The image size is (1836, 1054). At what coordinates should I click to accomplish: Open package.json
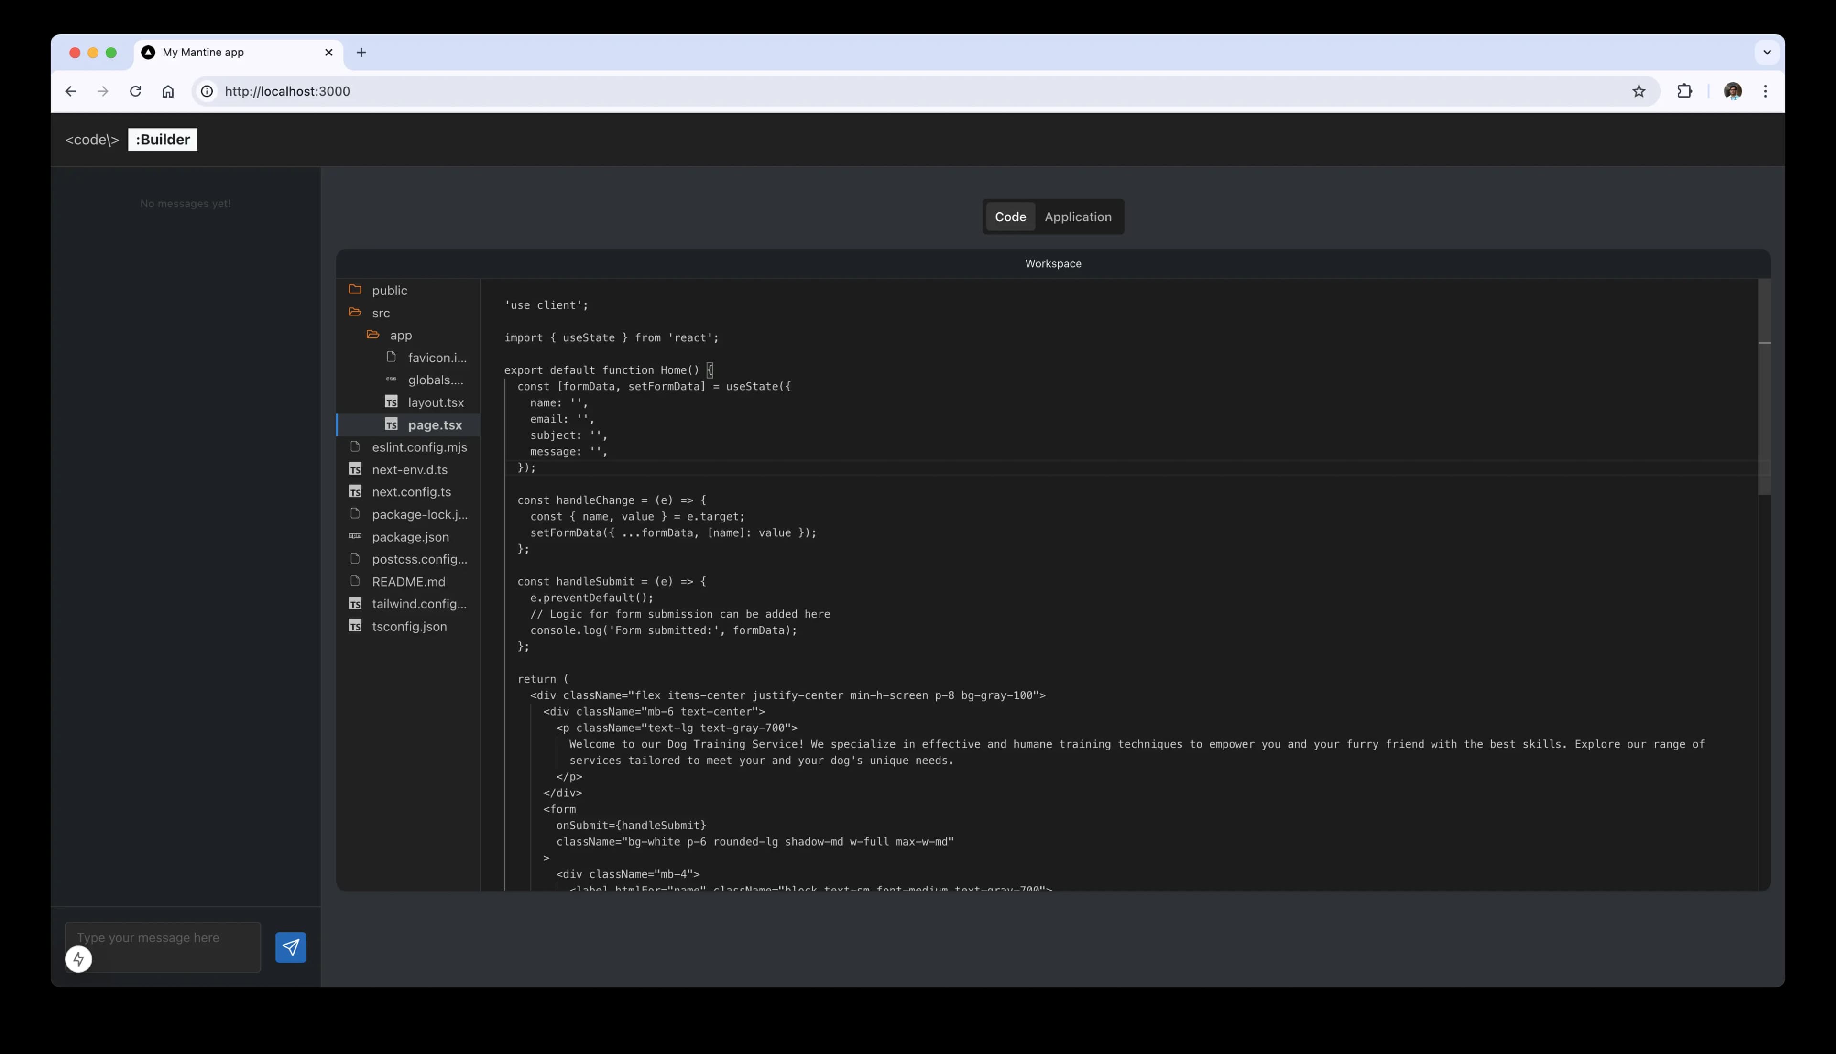[x=407, y=537]
